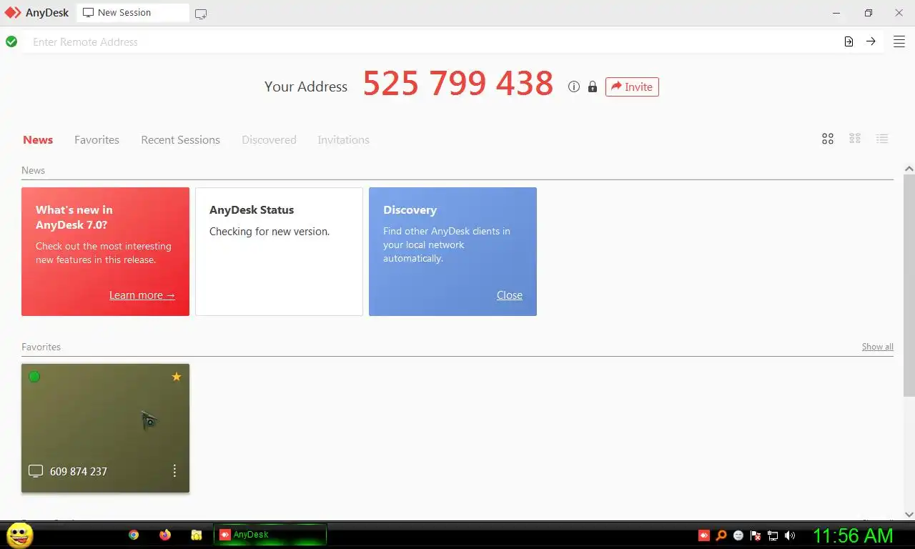Open file explorer folder from taskbar
This screenshot has height=549, width=915.
coord(197,535)
